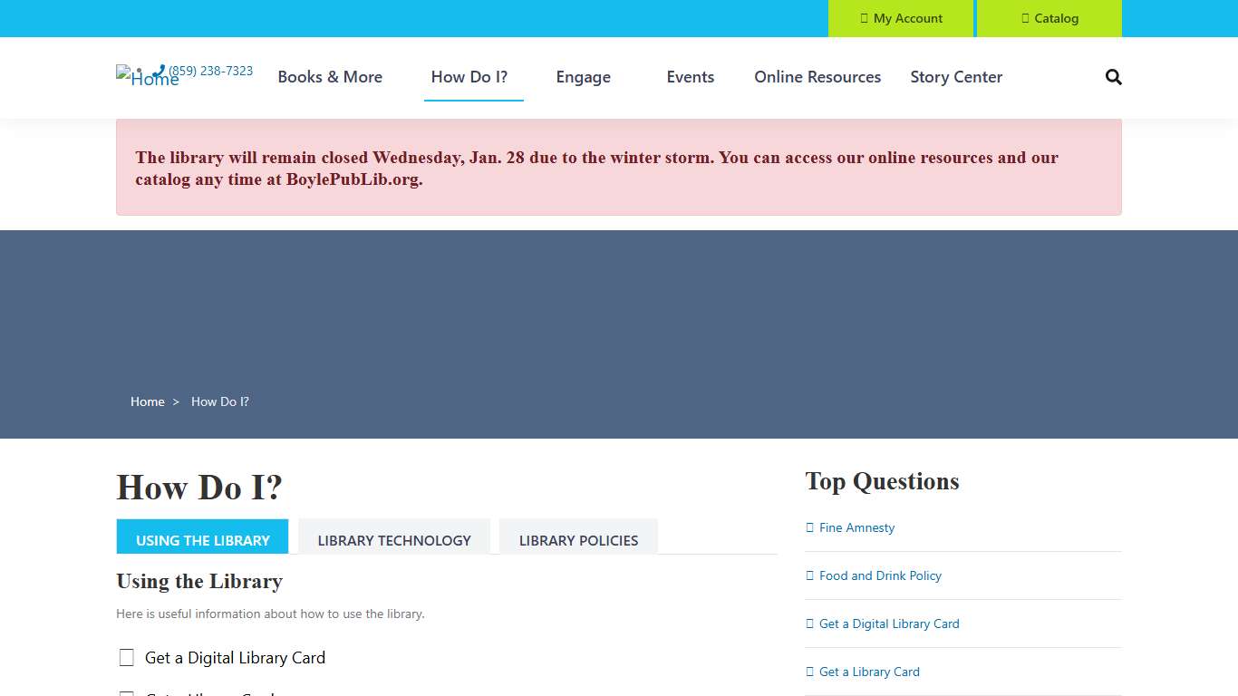Viewport: 1238px width, 696px height.
Task: Open the Events navigation item
Action: tap(691, 77)
